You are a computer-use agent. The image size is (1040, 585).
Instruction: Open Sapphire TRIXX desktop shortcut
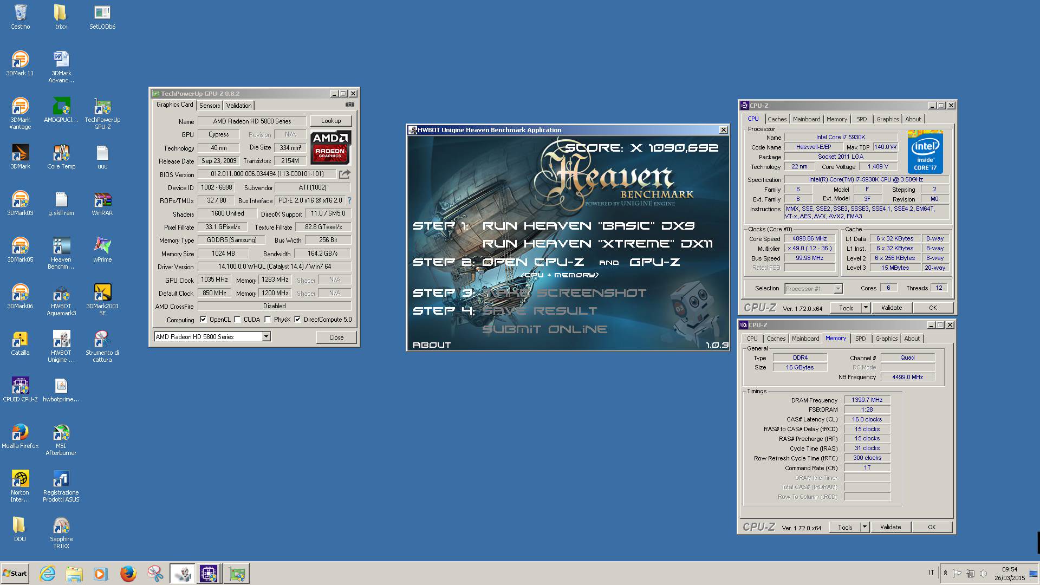61,533
